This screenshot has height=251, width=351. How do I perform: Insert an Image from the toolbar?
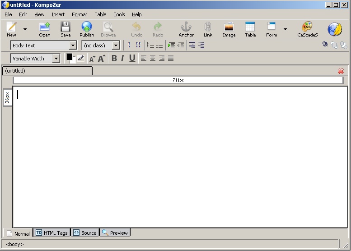pyautogui.click(x=229, y=27)
